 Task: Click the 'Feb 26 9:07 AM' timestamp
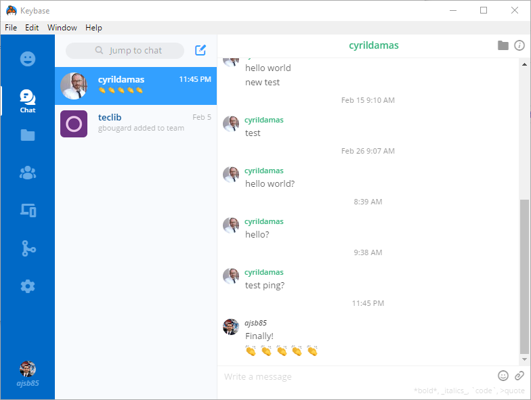tap(368, 151)
